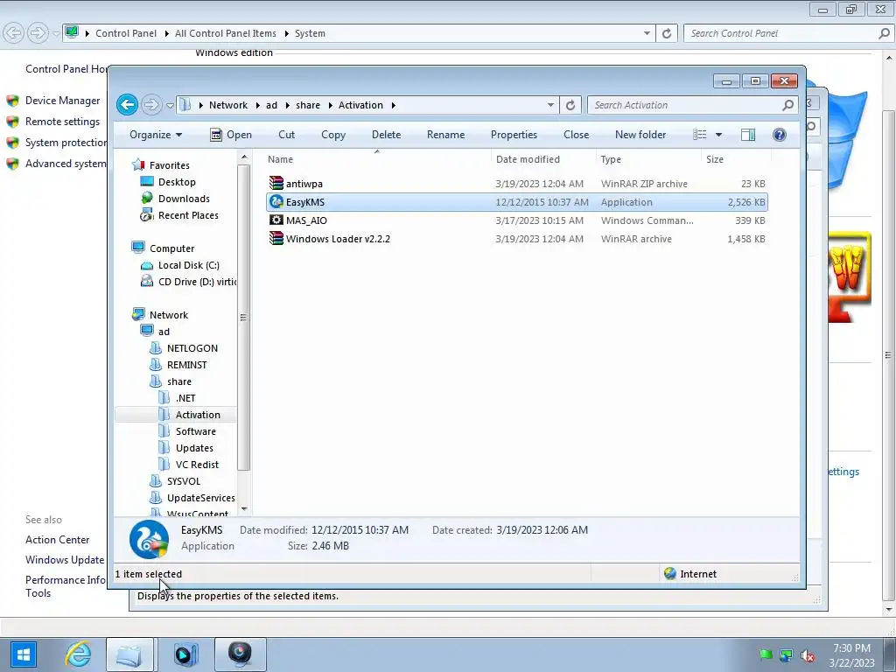Open the Start button on taskbar
896x672 pixels.
(x=23, y=654)
